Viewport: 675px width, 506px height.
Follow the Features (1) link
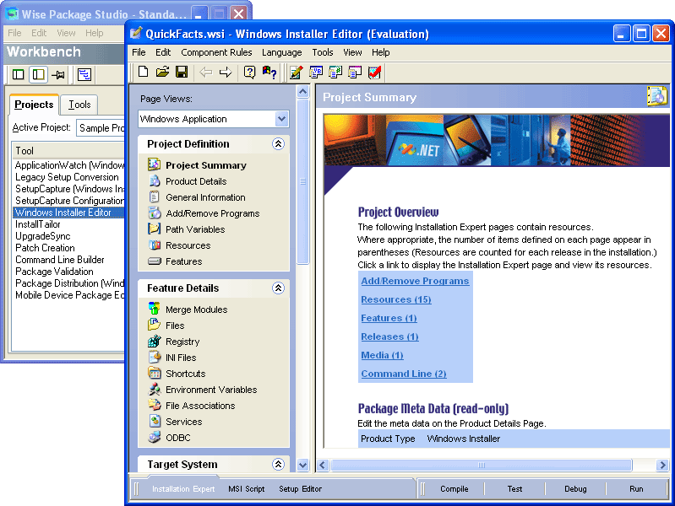pos(389,318)
